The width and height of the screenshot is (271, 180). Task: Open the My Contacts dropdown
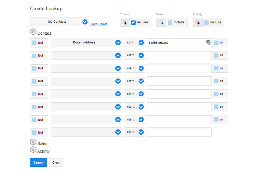(85, 22)
